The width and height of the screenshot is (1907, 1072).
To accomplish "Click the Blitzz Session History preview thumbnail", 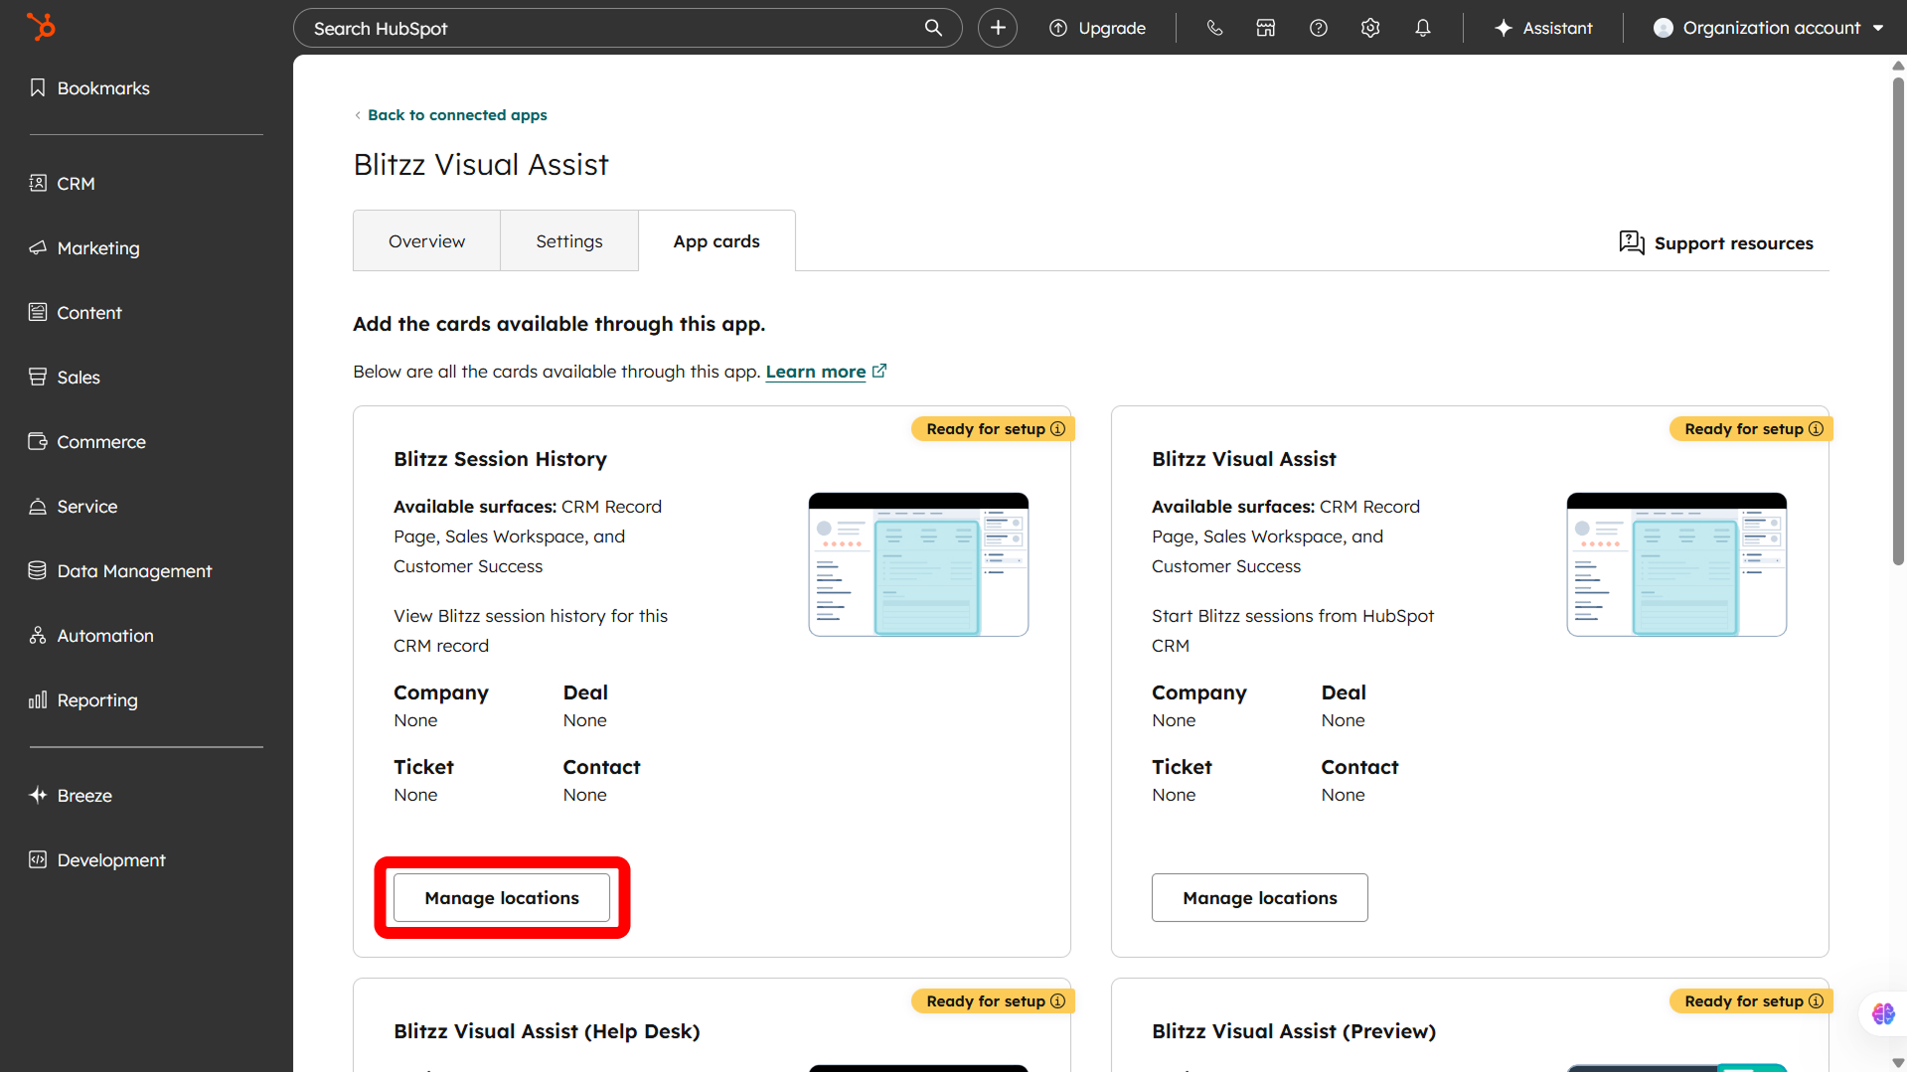I will [x=918, y=564].
